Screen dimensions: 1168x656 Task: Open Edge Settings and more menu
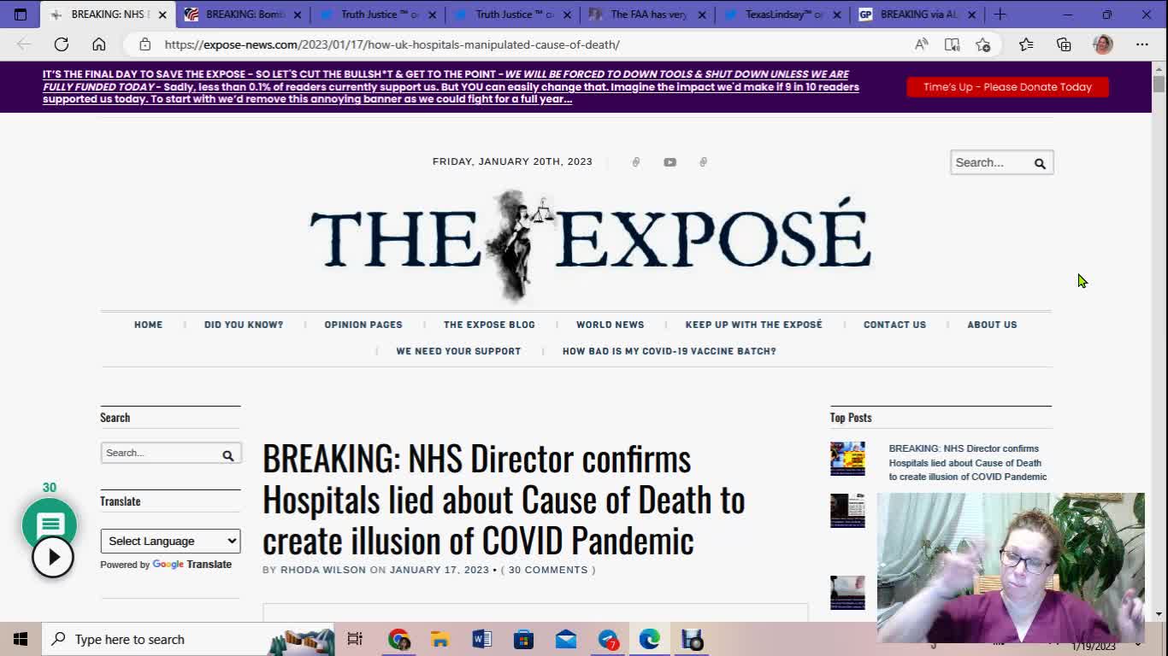[x=1142, y=44]
